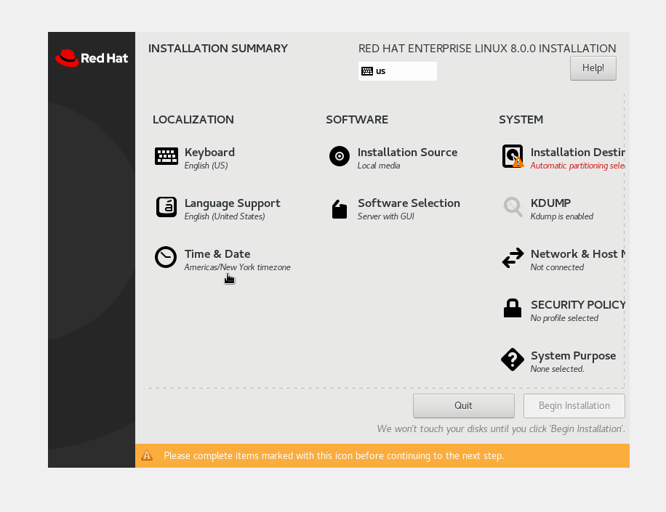Click the Keyboard layout icon
This screenshot has width=666, height=512.
point(166,156)
